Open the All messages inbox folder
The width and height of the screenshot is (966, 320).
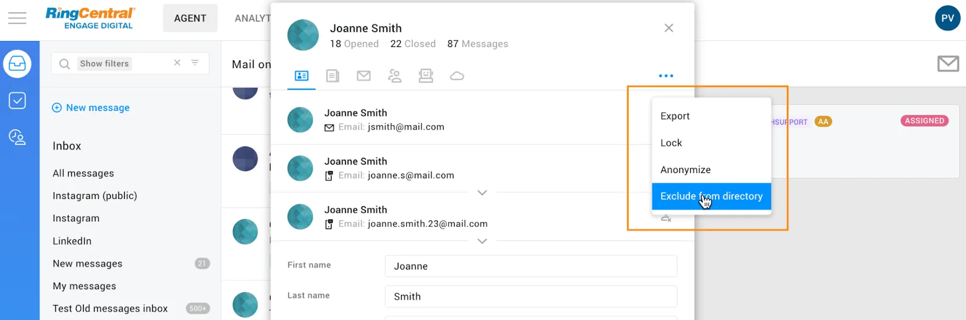[x=83, y=174]
